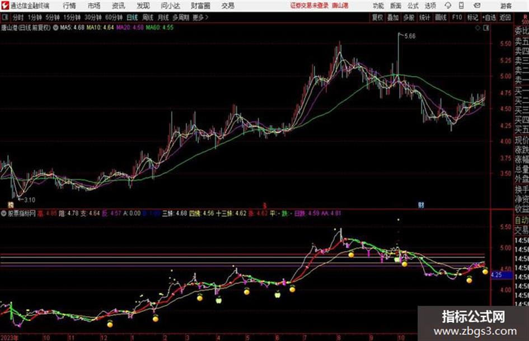529x341 pixels.
Task: Open the 交易 menu
Action: 228,6
